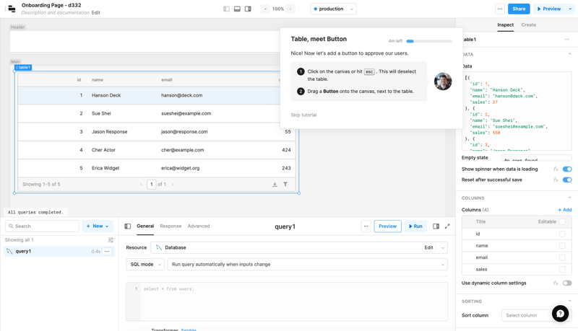This screenshot has height=331, width=578.
Task: Open the General query tab
Action: coord(145,226)
